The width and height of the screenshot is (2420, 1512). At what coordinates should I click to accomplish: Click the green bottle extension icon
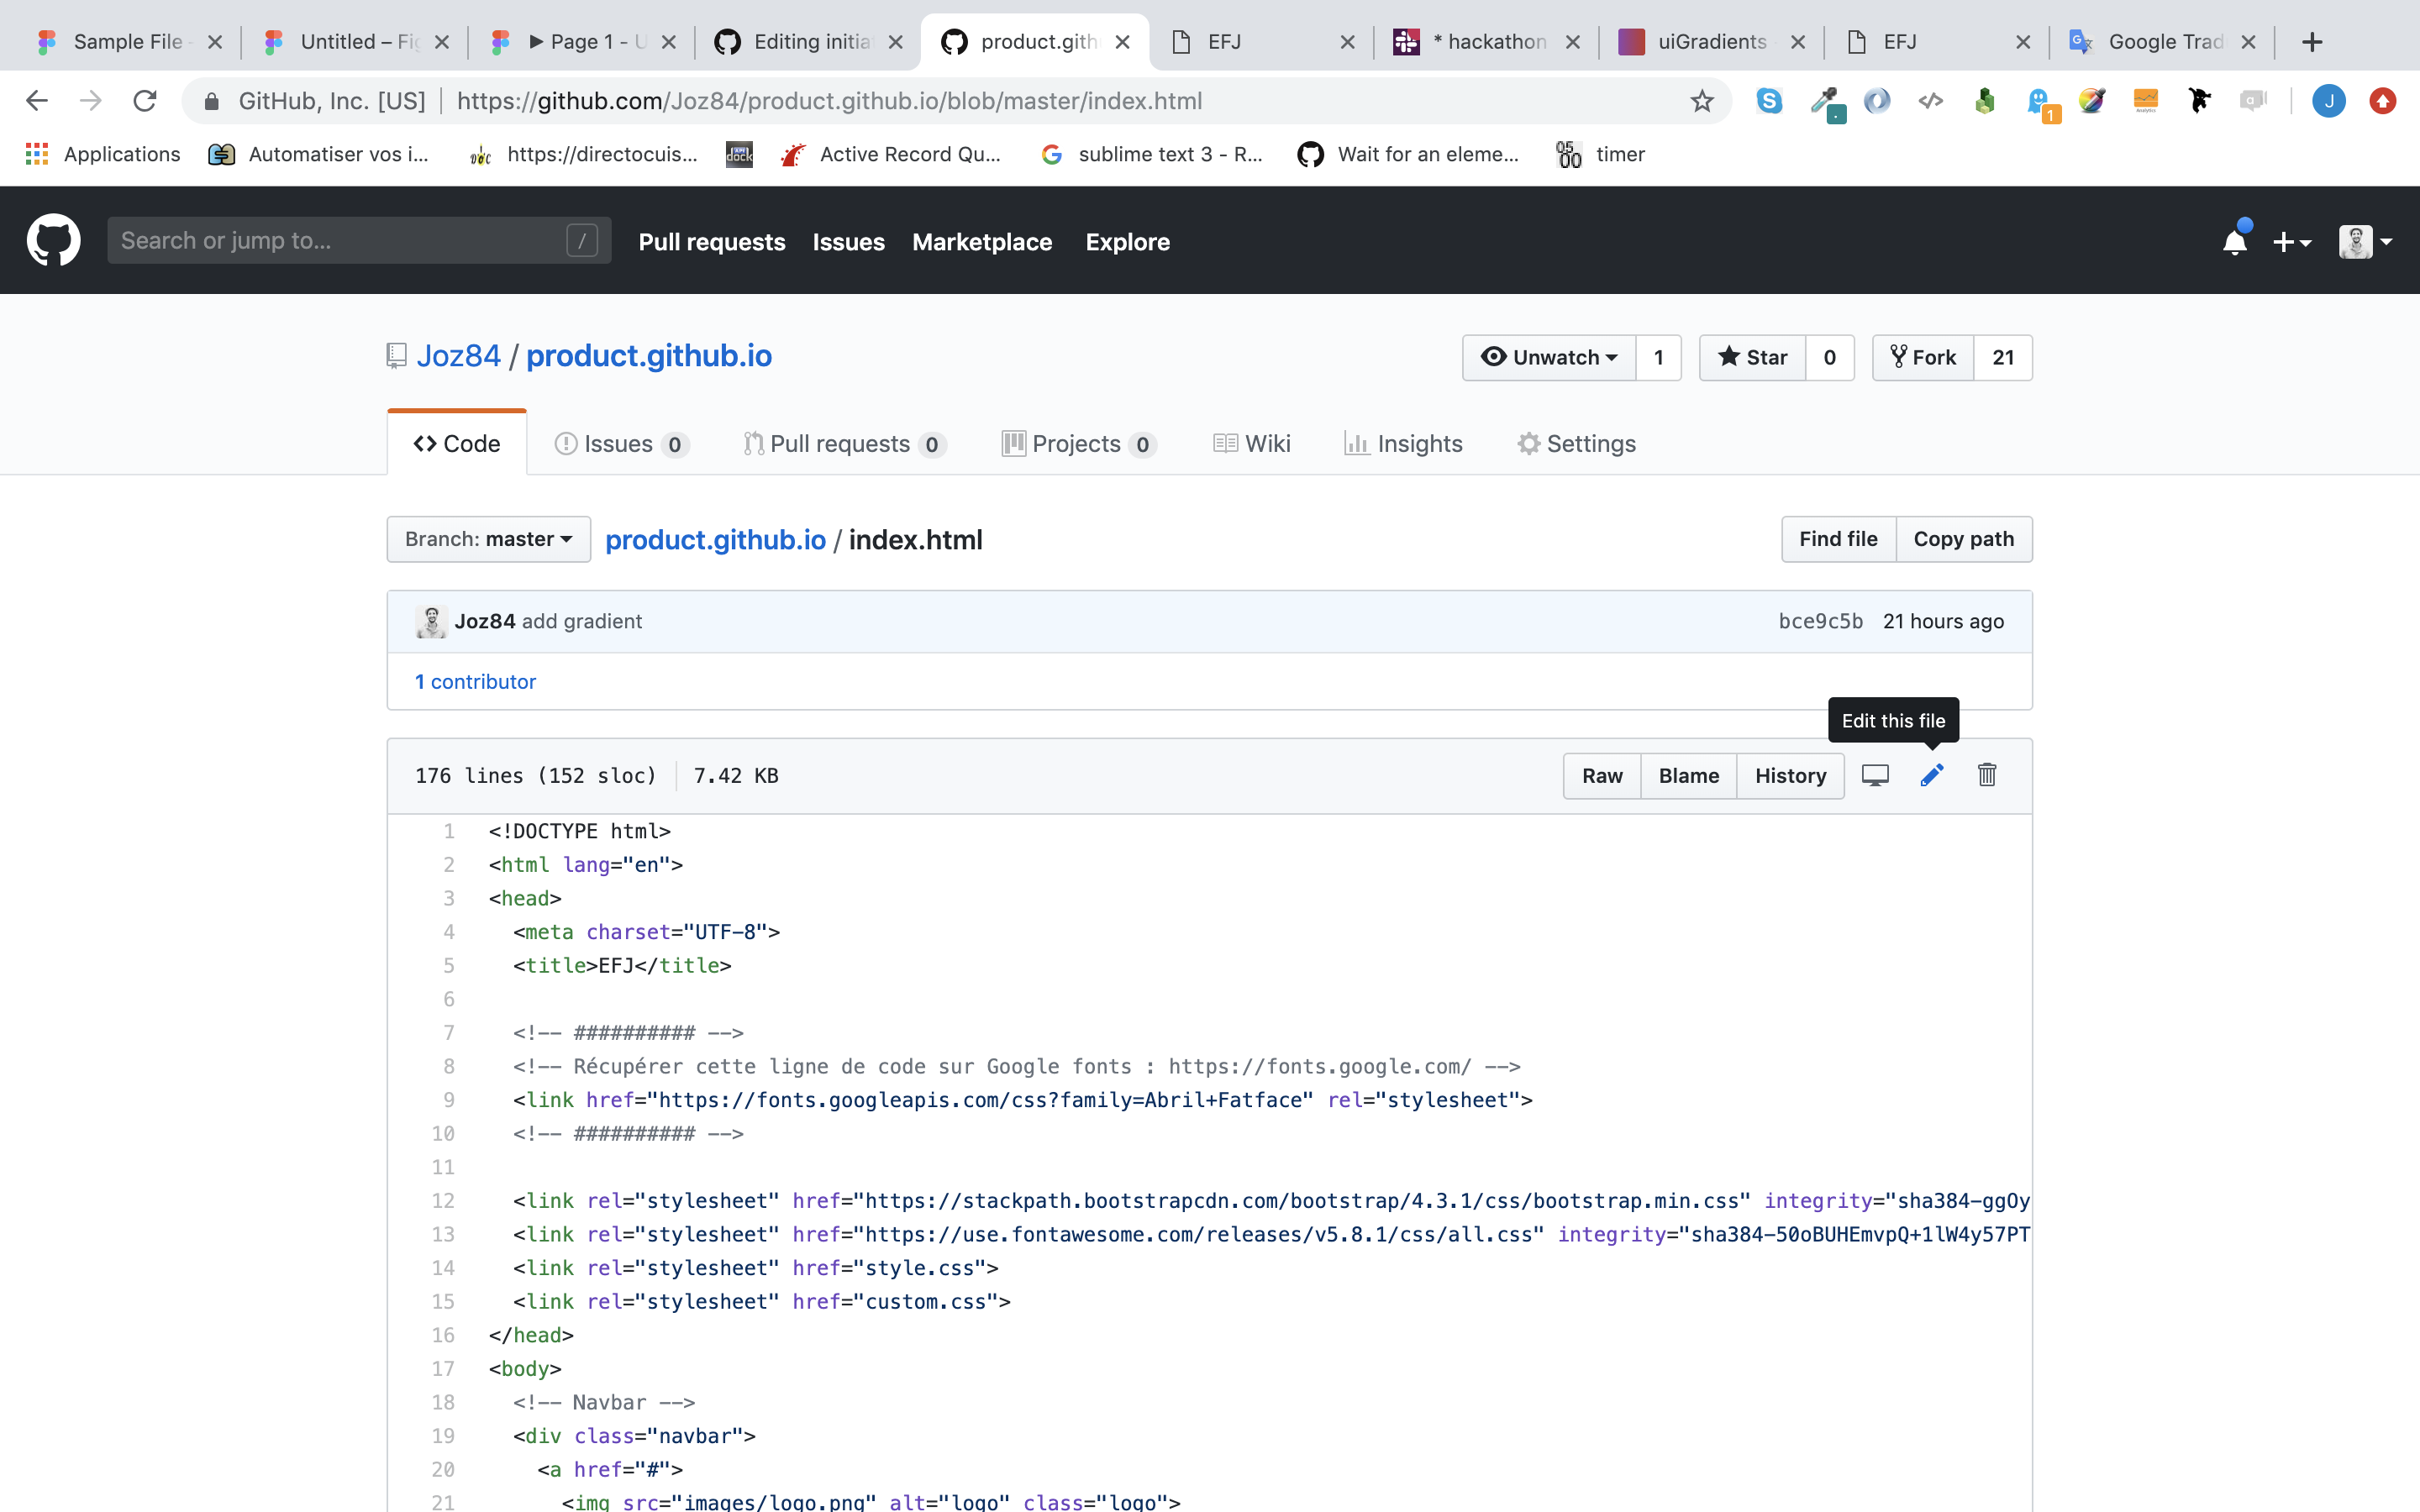[x=1985, y=101]
